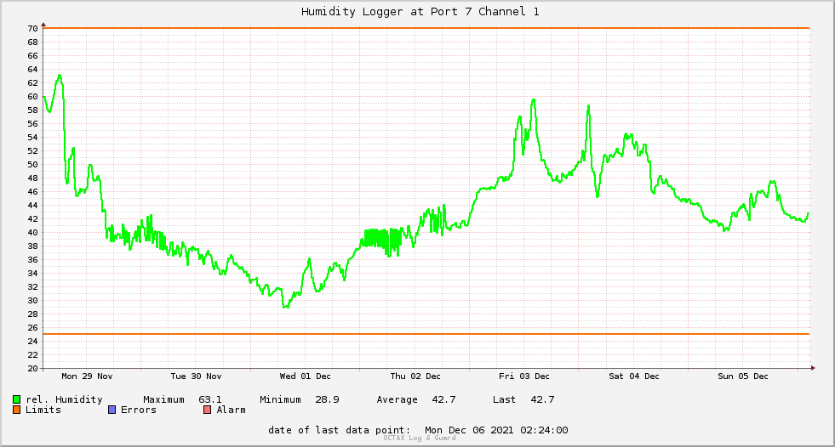This screenshot has width=835, height=447.
Task: Click the 'Maximum' statistic label
Action: 163,399
